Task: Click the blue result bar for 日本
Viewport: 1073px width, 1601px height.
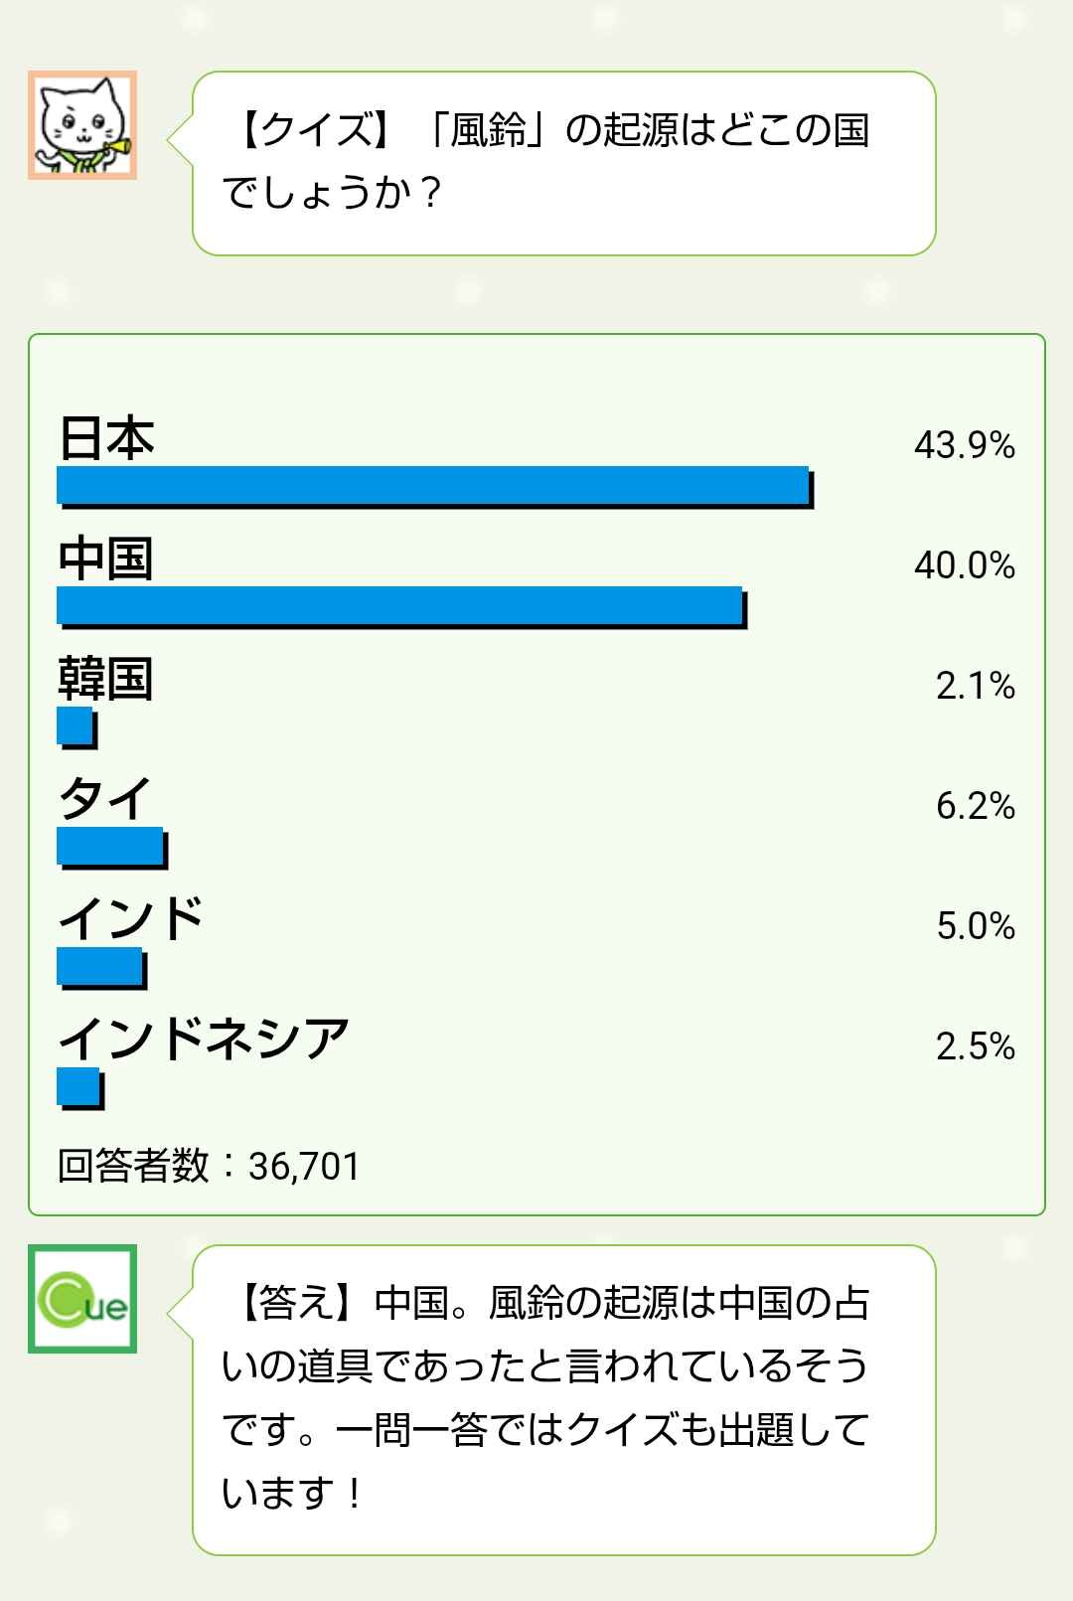Action: (x=434, y=487)
